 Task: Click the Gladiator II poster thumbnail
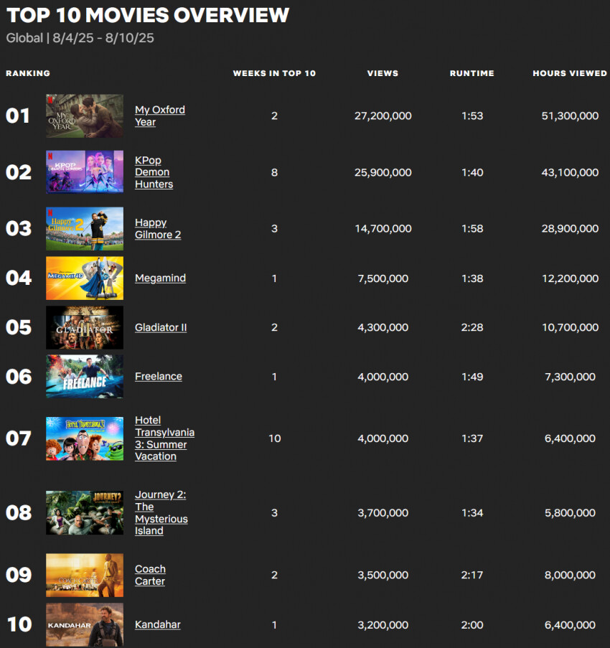click(x=85, y=327)
